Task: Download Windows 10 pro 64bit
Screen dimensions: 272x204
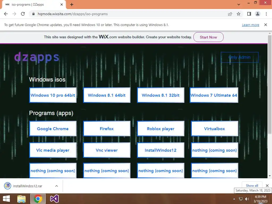Action: [53, 95]
